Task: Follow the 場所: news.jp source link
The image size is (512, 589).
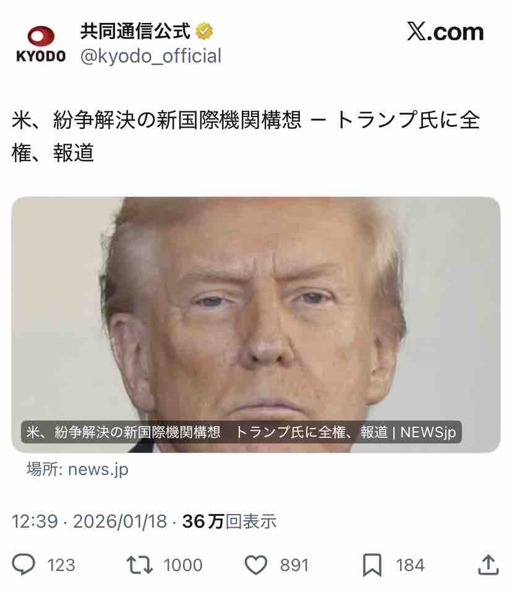Action: click(77, 469)
